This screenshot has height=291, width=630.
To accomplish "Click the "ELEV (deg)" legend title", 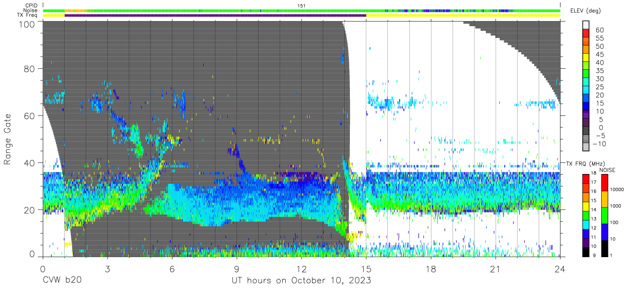I will (x=586, y=11).
